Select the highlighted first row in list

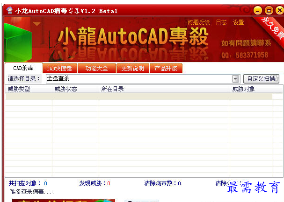click(x=139, y=97)
